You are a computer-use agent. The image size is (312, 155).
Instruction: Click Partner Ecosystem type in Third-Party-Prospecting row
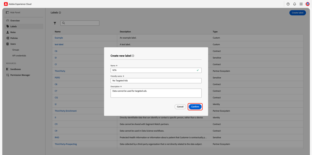[x=221, y=144]
